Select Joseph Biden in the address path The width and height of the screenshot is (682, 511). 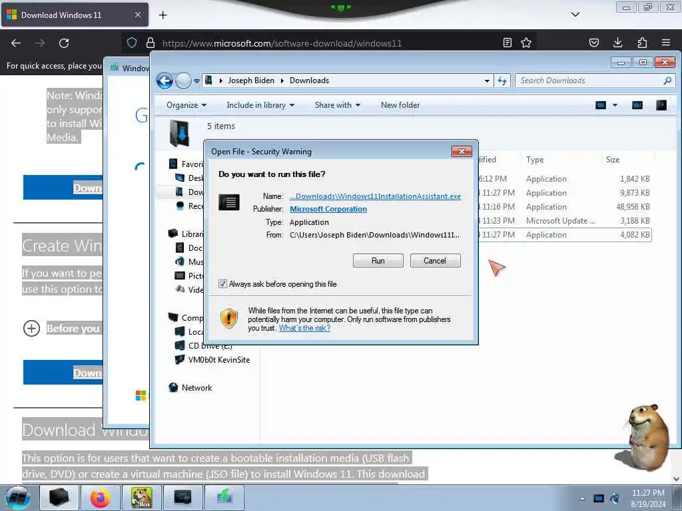pos(251,81)
